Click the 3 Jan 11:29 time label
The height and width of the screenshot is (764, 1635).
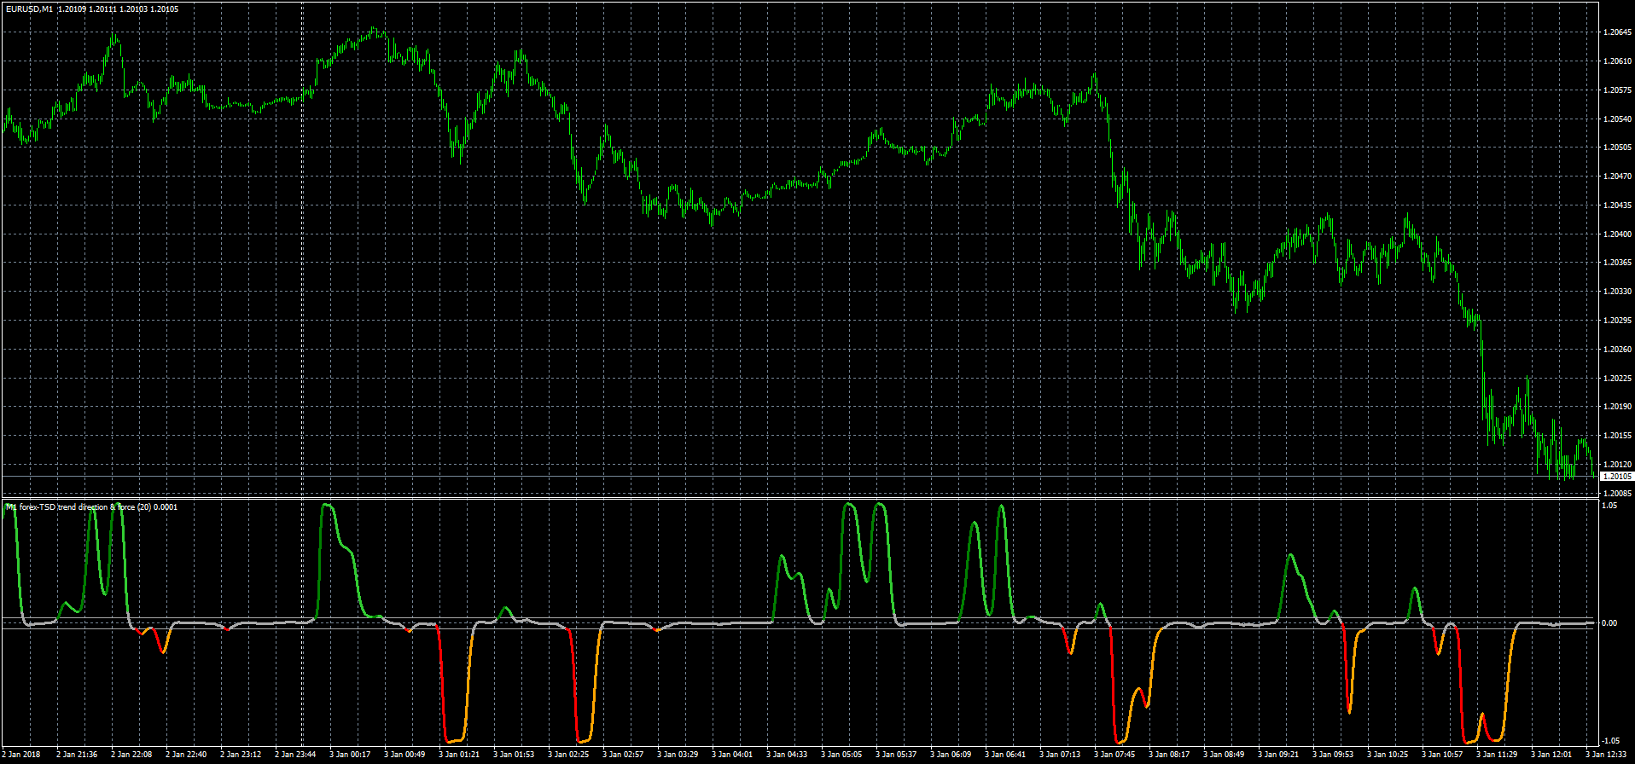tap(1497, 755)
